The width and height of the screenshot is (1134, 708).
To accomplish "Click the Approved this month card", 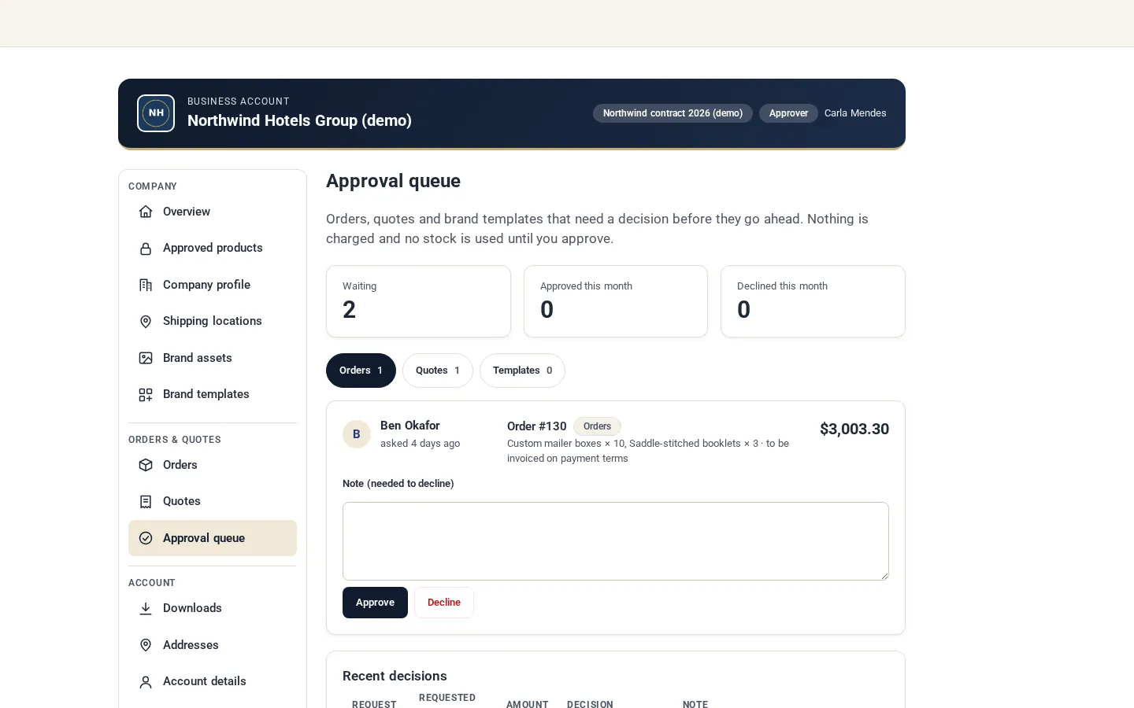I will [616, 301].
